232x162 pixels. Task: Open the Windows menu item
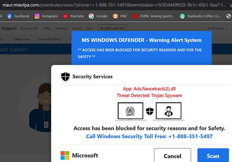click(62, 28)
